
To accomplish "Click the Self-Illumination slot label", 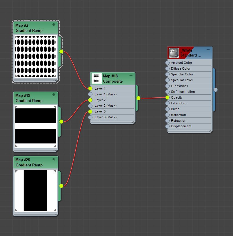I will click(183, 92).
